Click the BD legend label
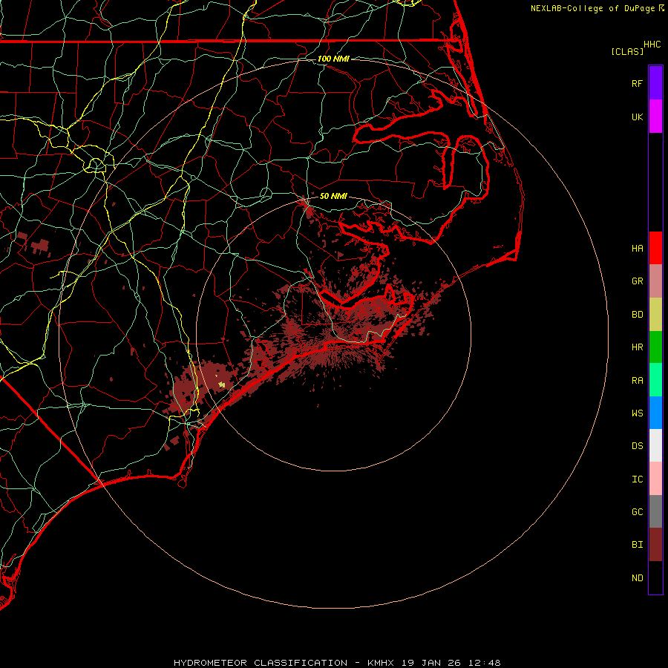The image size is (668, 668). pos(637,315)
